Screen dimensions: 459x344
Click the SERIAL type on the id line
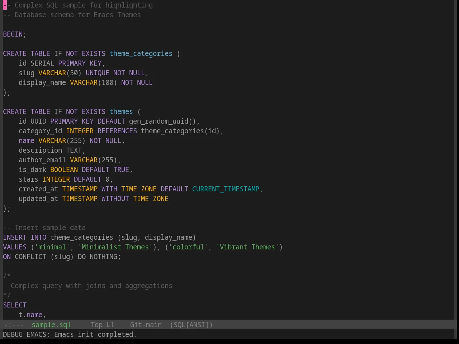[42, 63]
